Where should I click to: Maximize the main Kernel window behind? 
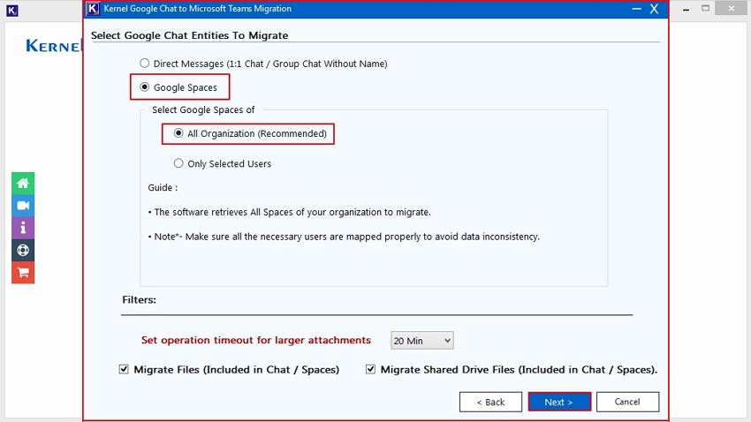coord(706,8)
